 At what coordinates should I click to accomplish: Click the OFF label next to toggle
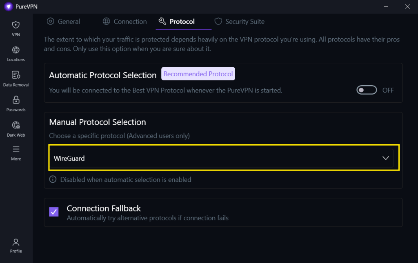tap(388, 90)
